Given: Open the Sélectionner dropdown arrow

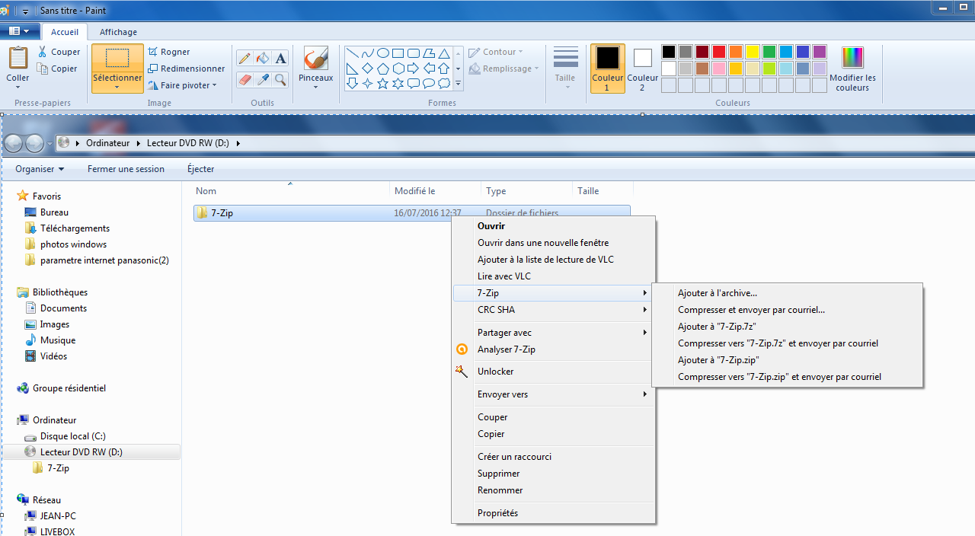Looking at the screenshot, I should tap(117, 87).
